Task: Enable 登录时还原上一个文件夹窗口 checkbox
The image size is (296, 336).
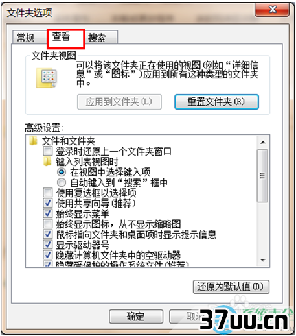Action: click(x=48, y=151)
